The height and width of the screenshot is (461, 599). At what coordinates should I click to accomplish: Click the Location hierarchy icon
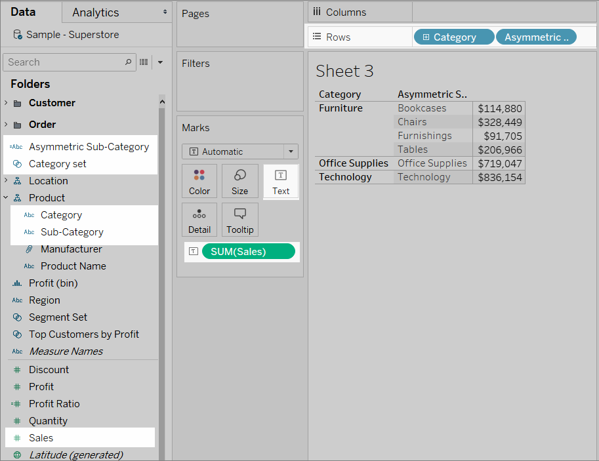17,181
